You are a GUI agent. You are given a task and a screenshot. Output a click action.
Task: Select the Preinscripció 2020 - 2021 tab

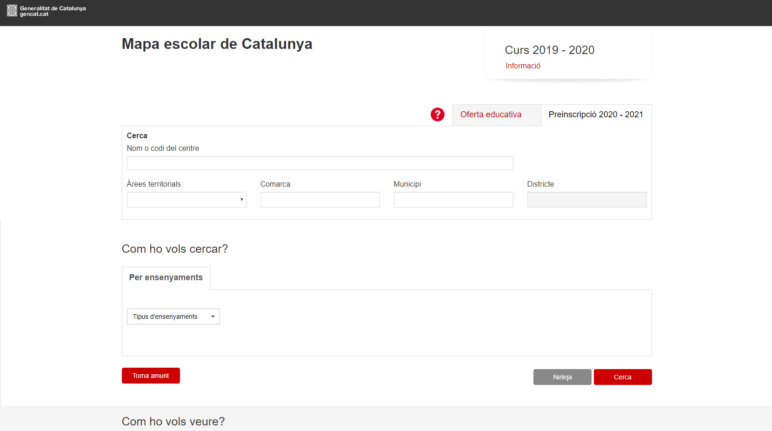pos(596,115)
